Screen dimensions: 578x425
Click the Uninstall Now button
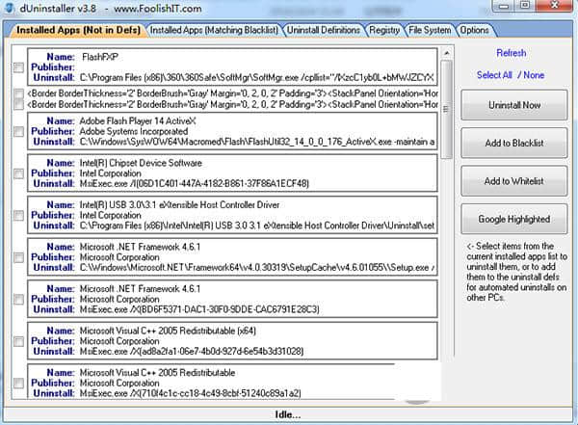pyautogui.click(x=513, y=104)
